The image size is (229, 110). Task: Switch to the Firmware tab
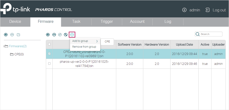[46, 21]
